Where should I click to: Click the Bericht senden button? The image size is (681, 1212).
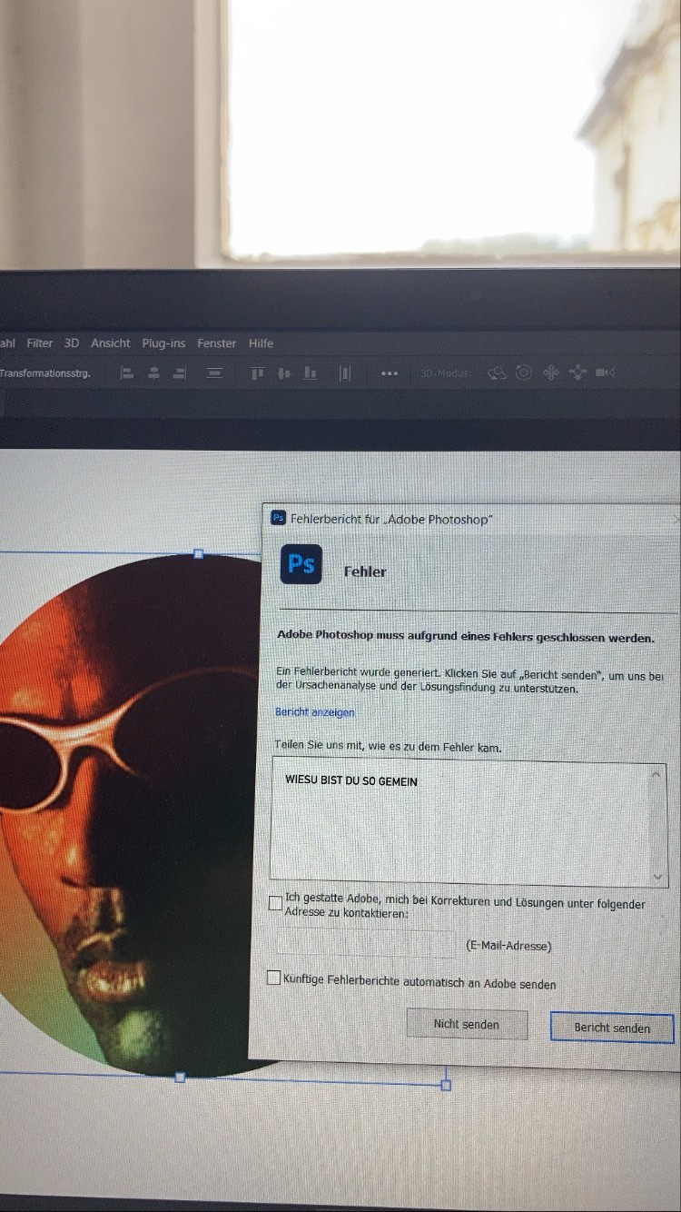pyautogui.click(x=612, y=1028)
